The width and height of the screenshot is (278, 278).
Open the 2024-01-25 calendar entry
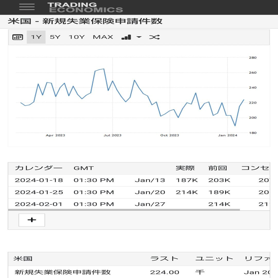coord(39,192)
